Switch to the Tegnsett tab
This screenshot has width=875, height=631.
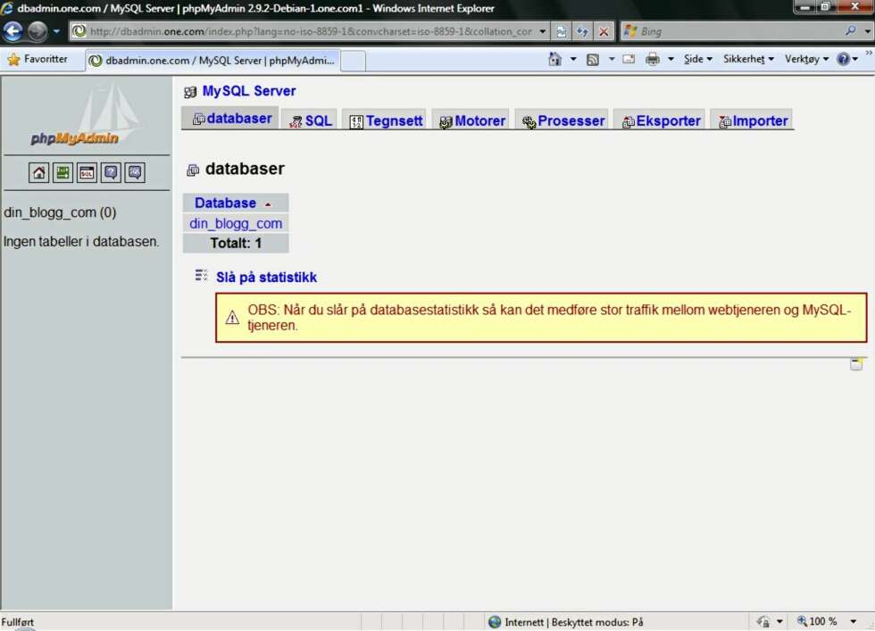click(x=385, y=120)
